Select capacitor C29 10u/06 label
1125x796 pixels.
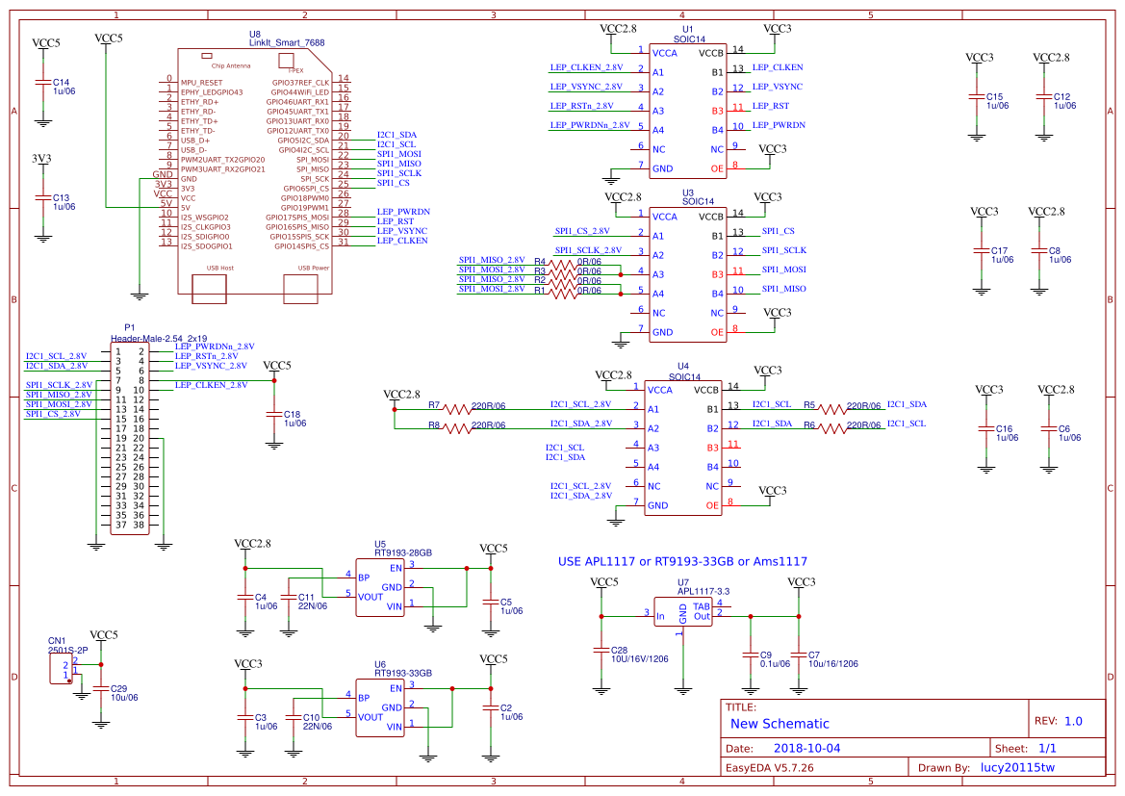pos(124,693)
